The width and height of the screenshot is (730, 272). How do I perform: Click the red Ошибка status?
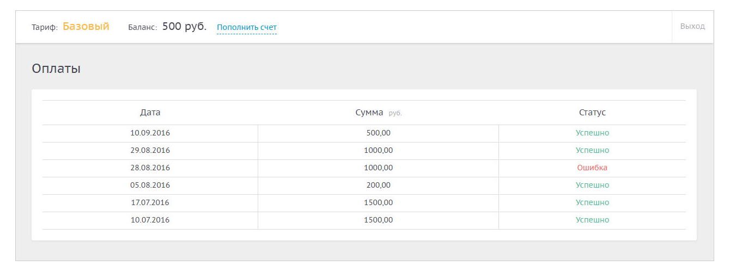(592, 168)
